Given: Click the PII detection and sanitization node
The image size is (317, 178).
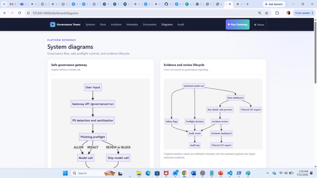Looking at the screenshot, I should (92, 120).
